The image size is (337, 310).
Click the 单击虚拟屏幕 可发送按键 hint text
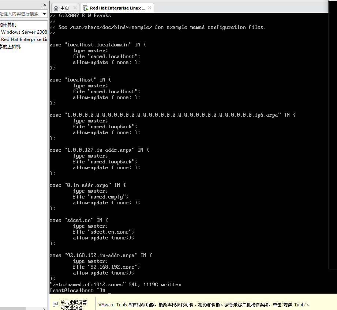tap(74, 305)
